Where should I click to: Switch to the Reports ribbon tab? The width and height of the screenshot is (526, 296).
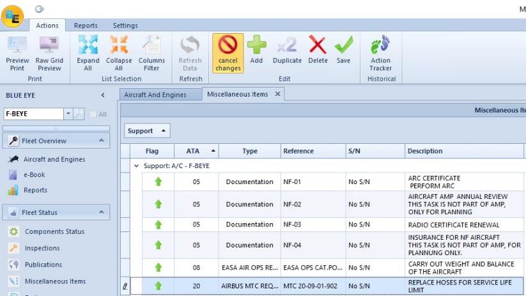point(86,26)
